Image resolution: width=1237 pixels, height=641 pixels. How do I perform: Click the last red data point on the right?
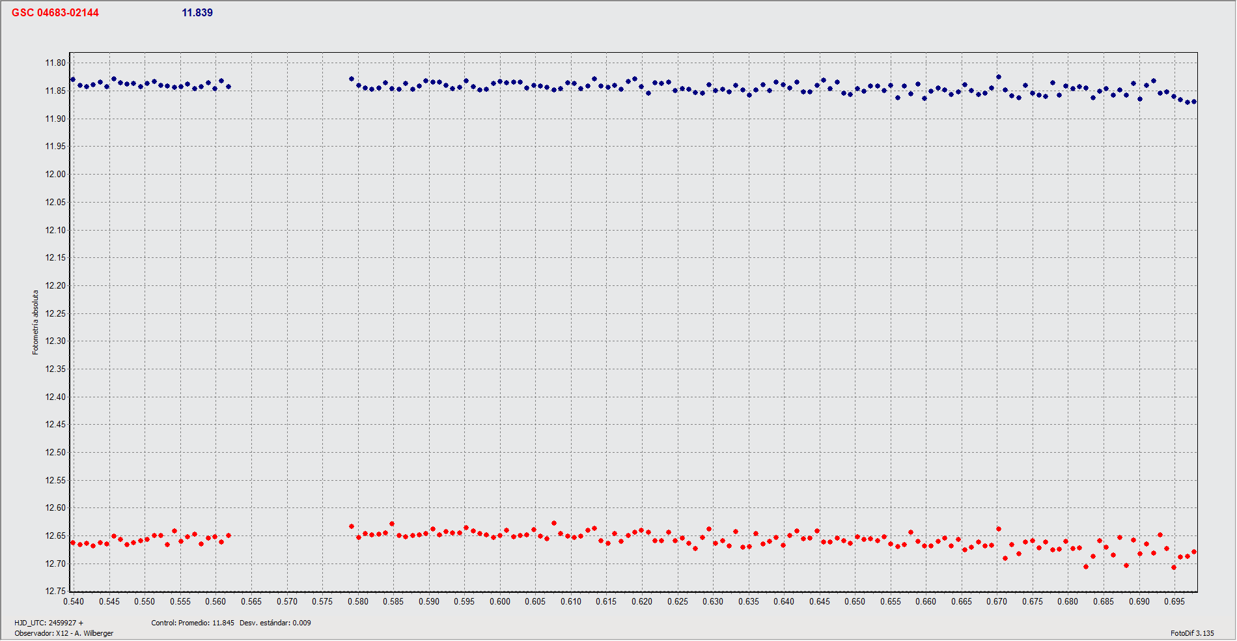coord(1194,552)
